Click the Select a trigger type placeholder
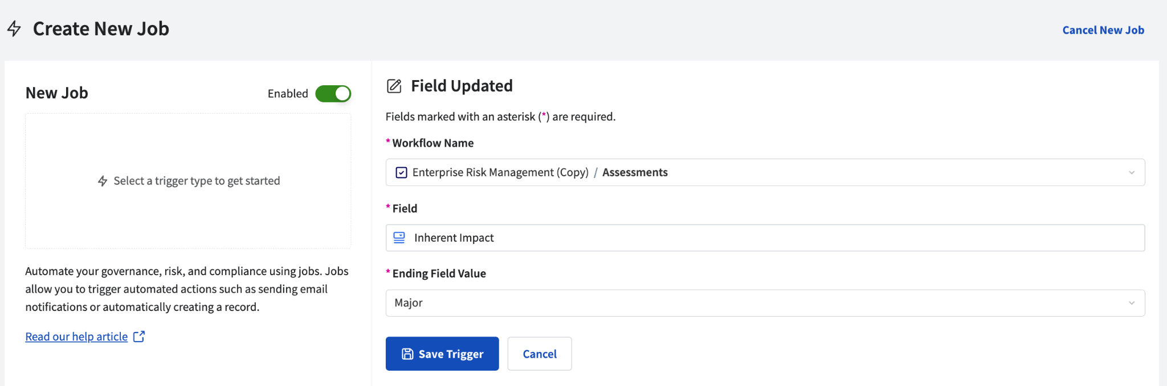The width and height of the screenshot is (1167, 386). click(197, 181)
